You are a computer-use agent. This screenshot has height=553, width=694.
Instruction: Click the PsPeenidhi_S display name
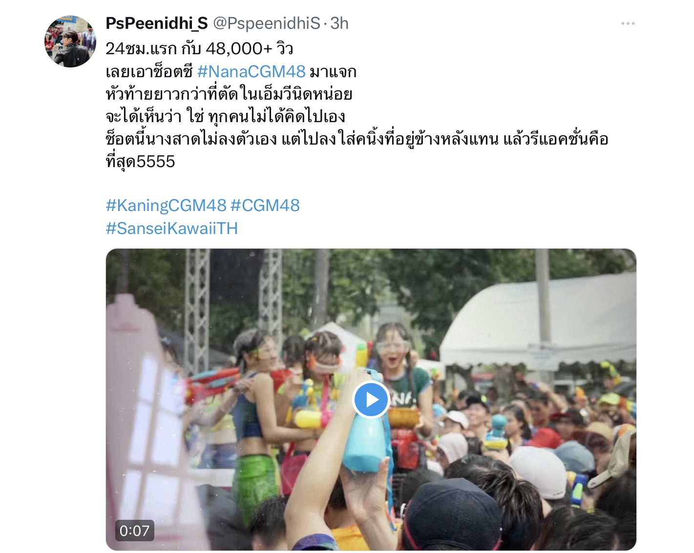tap(157, 23)
